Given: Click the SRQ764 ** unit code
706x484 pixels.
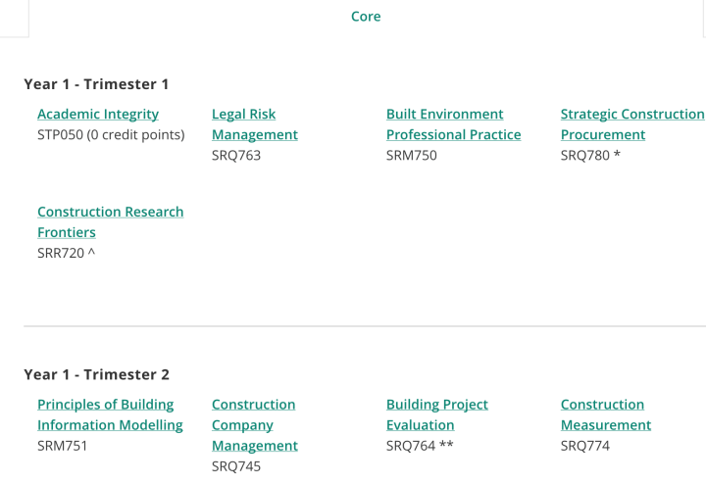Looking at the screenshot, I should (420, 446).
